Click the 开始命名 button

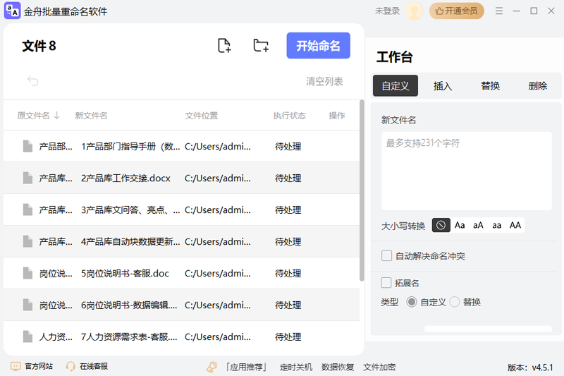point(318,46)
